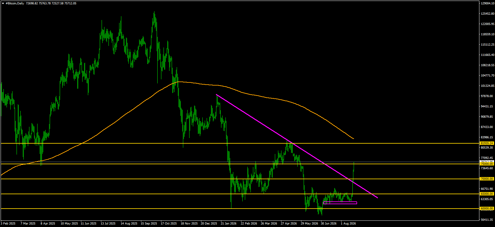Click the 75712.05 close price value
This screenshot has height=227, width=495.
pos(70,3)
